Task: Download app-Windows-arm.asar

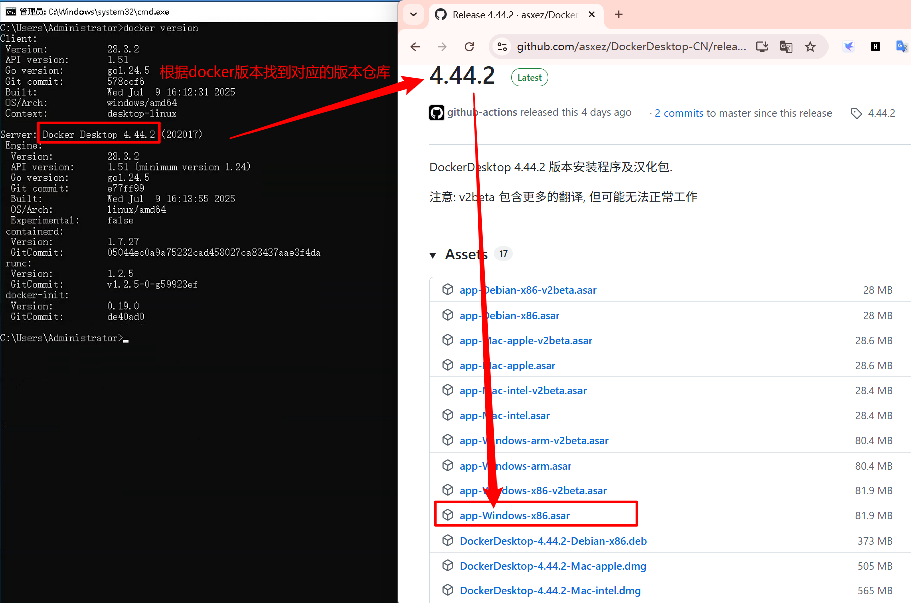Action: (516, 466)
